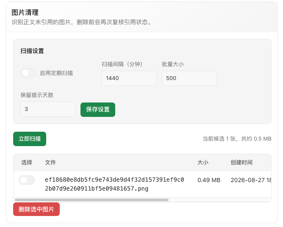This screenshot has height=227, width=283.
Task: Click the 启用定期扫描 label text
Action: click(56, 73)
